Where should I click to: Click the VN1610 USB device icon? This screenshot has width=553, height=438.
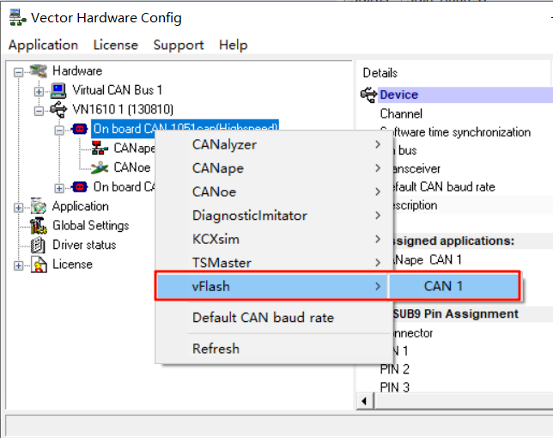(x=58, y=110)
